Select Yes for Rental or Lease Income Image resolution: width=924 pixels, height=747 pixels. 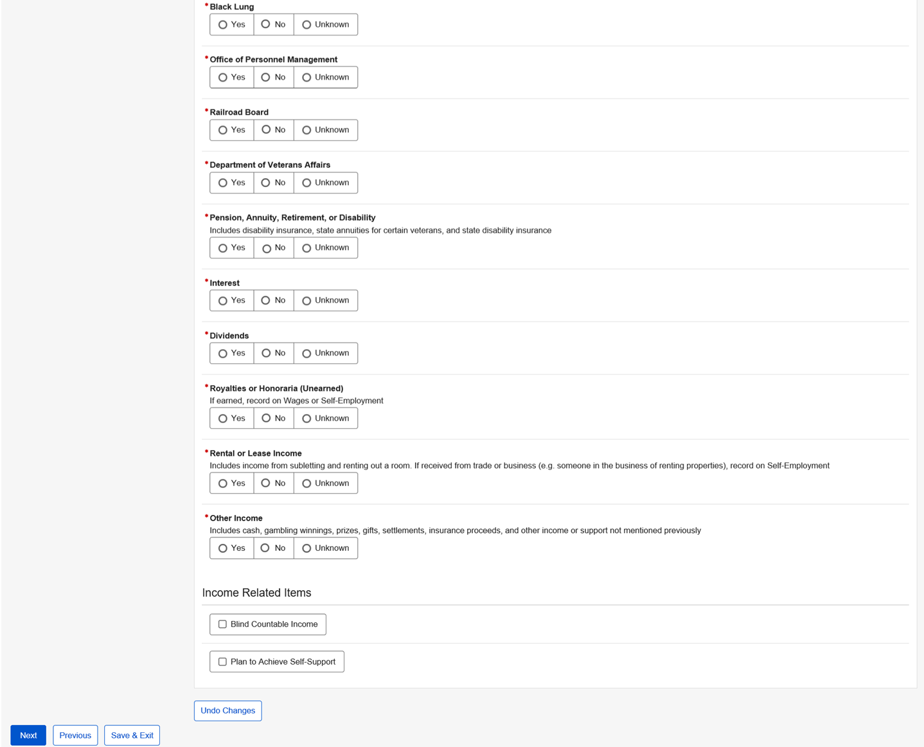coord(223,483)
